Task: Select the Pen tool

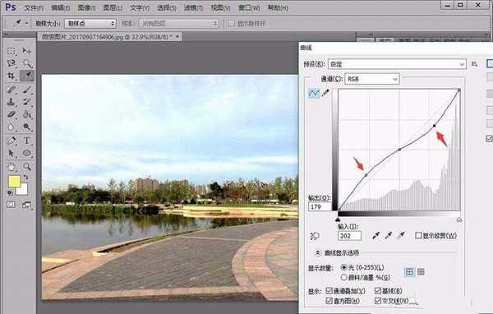Action: click(x=12, y=141)
